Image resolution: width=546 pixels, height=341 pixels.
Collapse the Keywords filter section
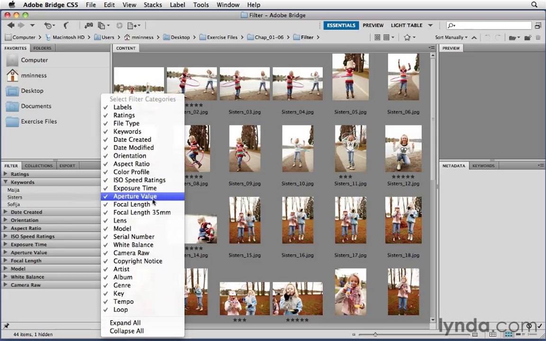click(x=6, y=182)
